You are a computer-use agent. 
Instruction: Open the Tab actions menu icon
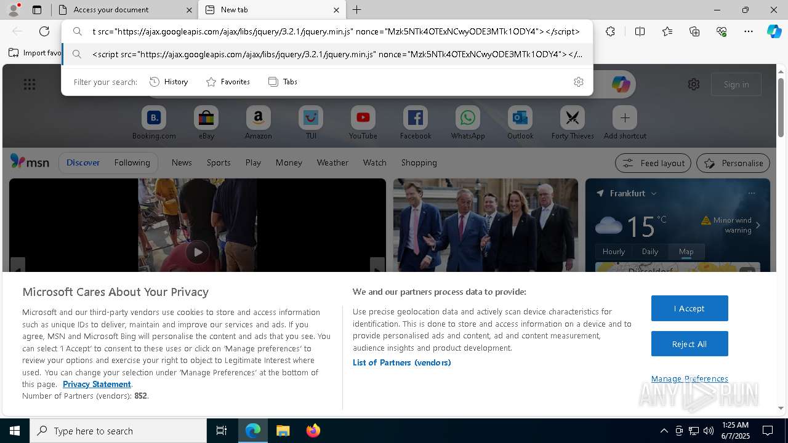click(37, 10)
